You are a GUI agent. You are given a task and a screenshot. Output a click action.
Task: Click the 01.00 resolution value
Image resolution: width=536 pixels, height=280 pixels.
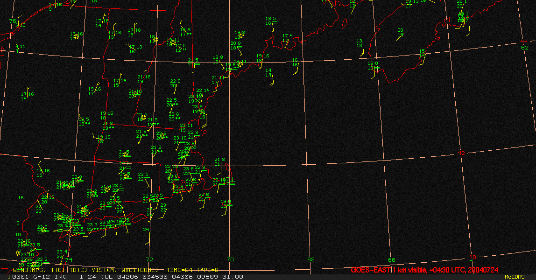[233, 277]
